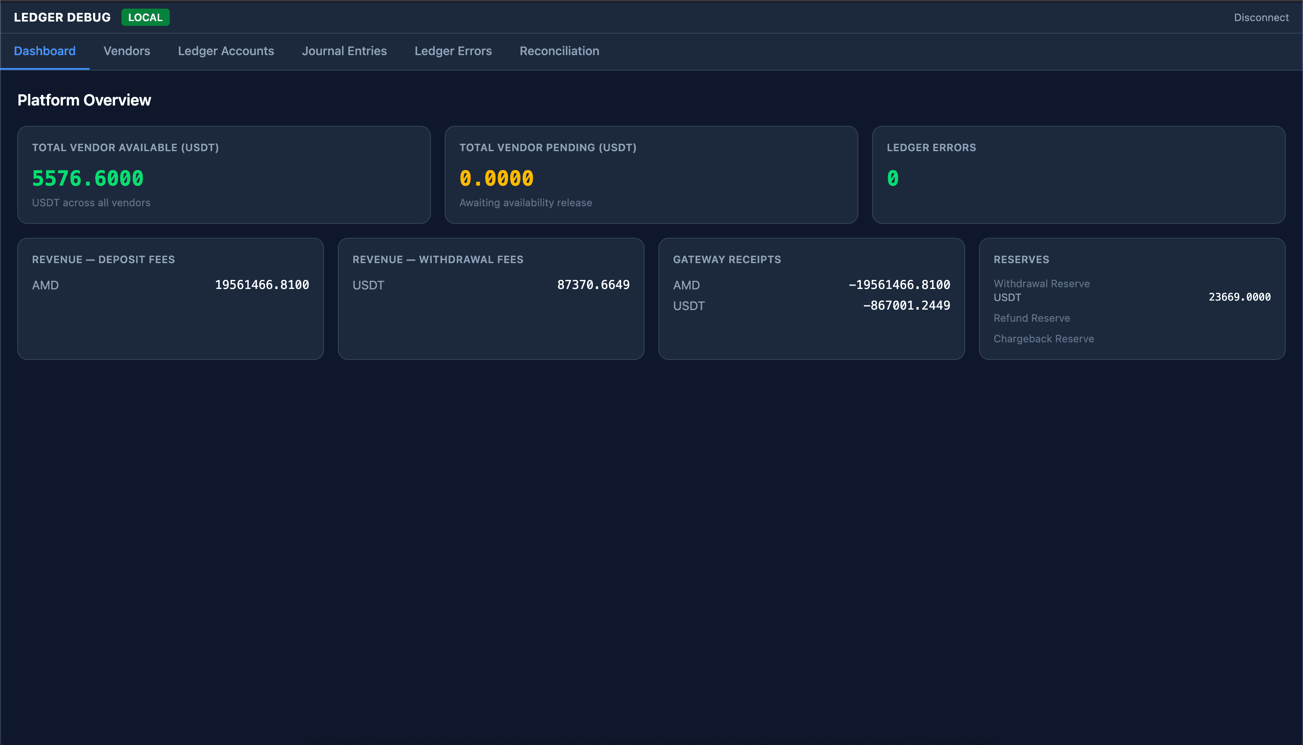Click the Chargeback Reserve label
The width and height of the screenshot is (1303, 745).
click(1044, 339)
